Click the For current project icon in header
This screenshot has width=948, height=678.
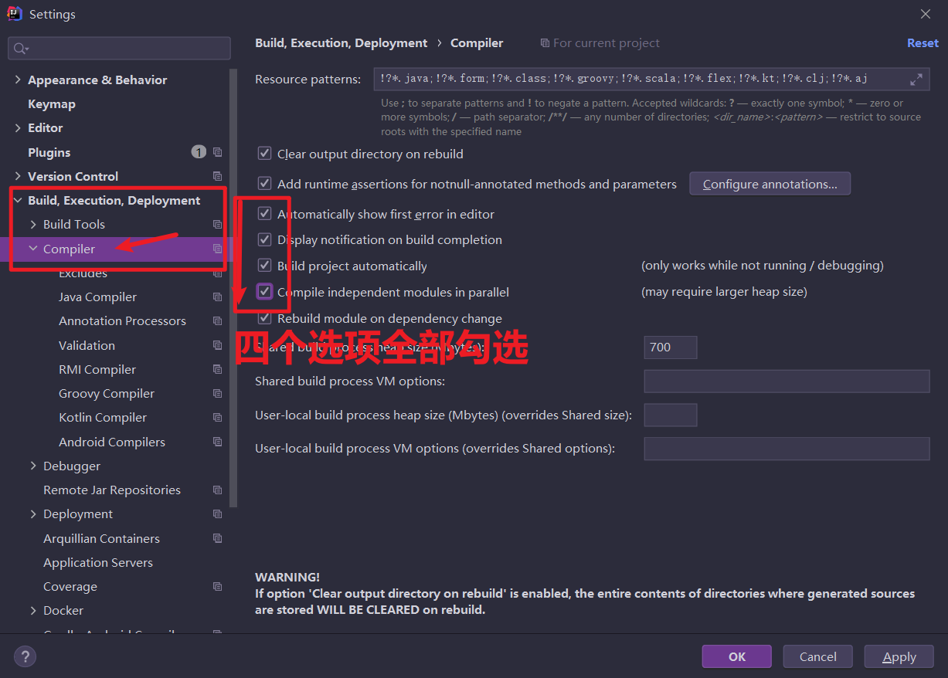[545, 43]
